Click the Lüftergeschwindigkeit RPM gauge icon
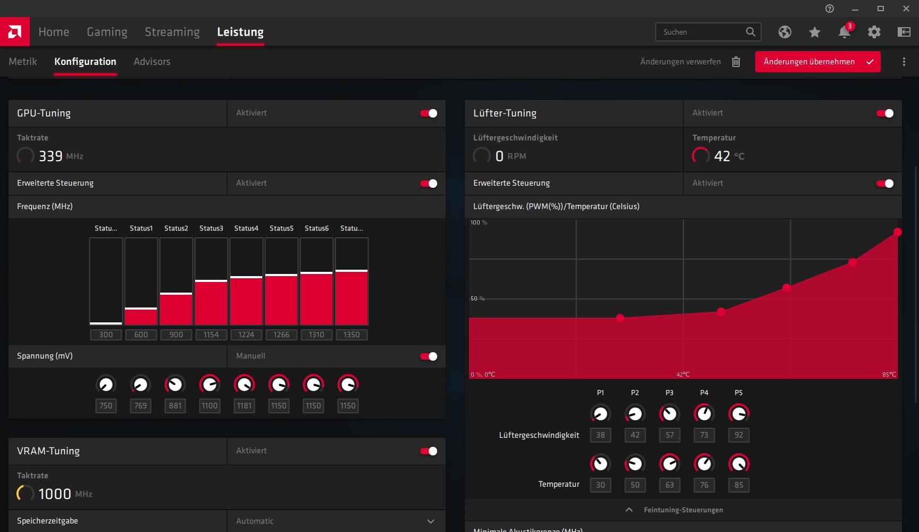 (482, 155)
